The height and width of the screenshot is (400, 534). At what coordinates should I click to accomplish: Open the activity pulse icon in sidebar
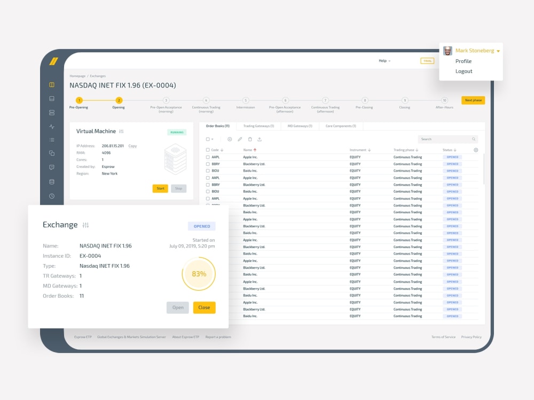click(x=52, y=126)
